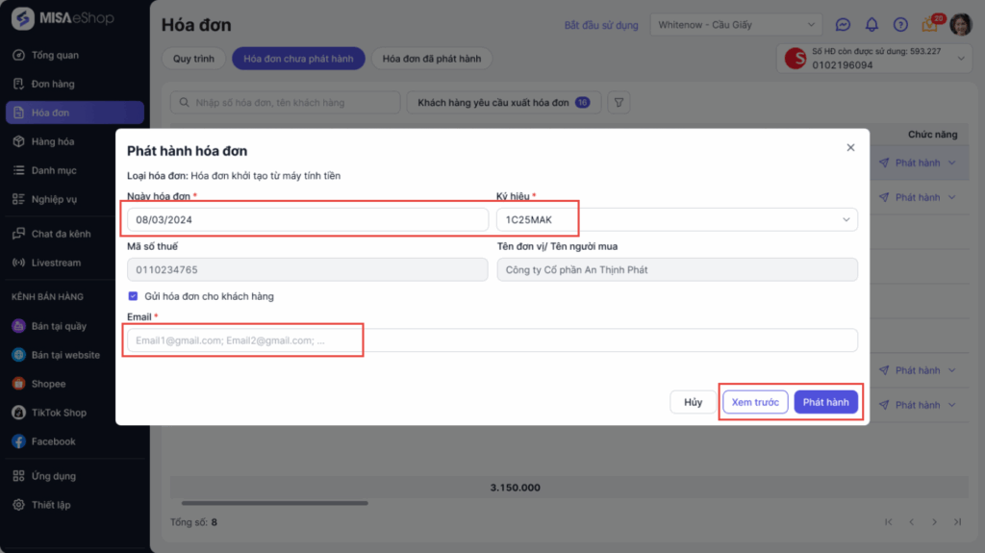Viewport: 985px width, 553px height.
Task: Expand the Ký hiệu dropdown
Action: point(846,220)
